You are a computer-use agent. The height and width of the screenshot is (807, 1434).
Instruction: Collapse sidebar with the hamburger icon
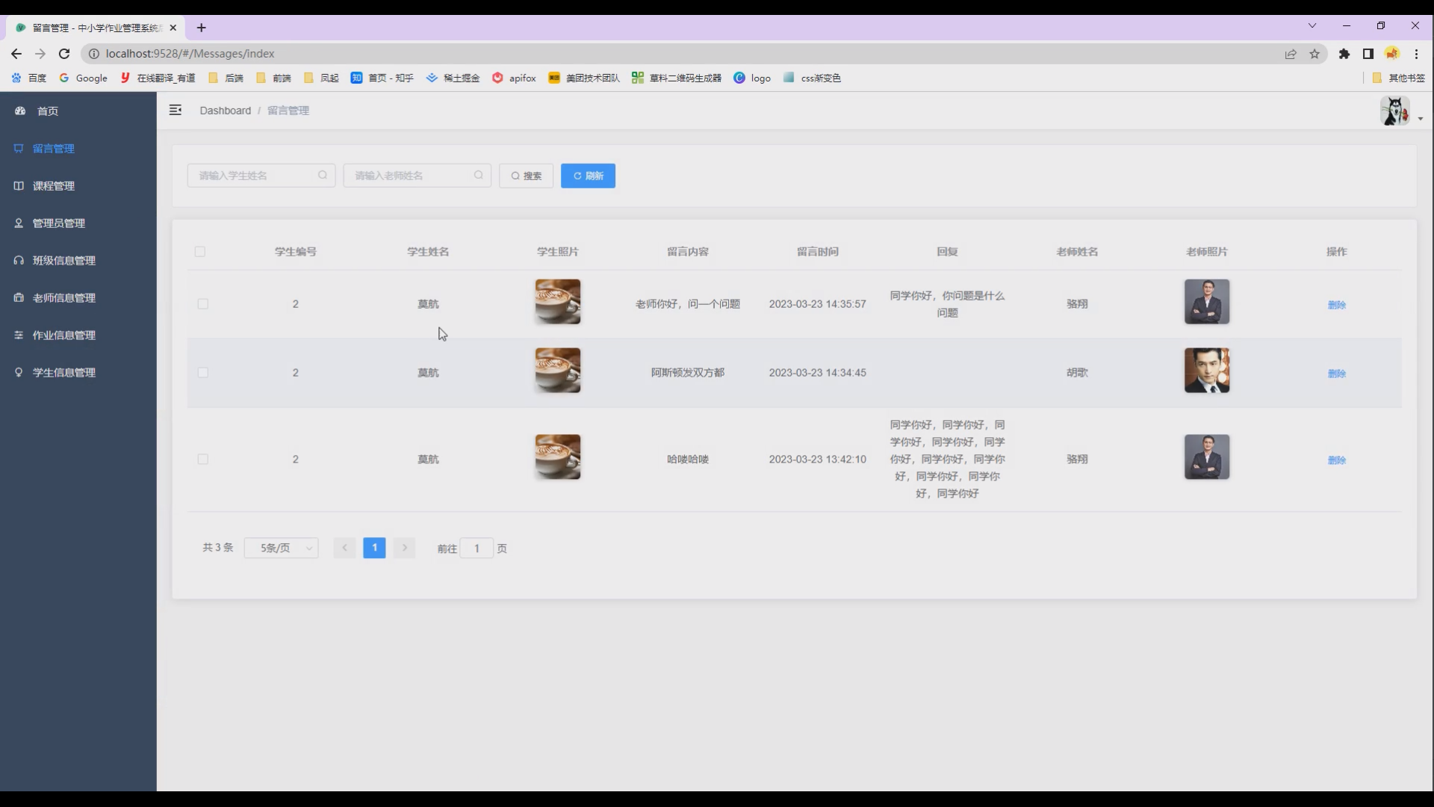[x=176, y=110]
